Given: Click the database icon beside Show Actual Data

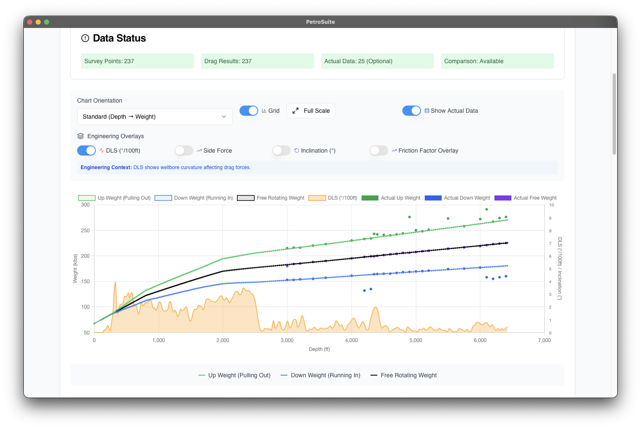Looking at the screenshot, I should click(426, 111).
